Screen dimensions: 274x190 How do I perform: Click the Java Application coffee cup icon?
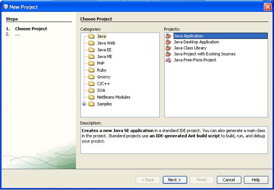[168, 36]
